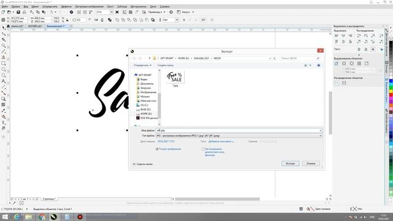Click the 'Экспорт' button in the dialog
The height and width of the screenshot is (221, 393).
pyautogui.click(x=290, y=163)
